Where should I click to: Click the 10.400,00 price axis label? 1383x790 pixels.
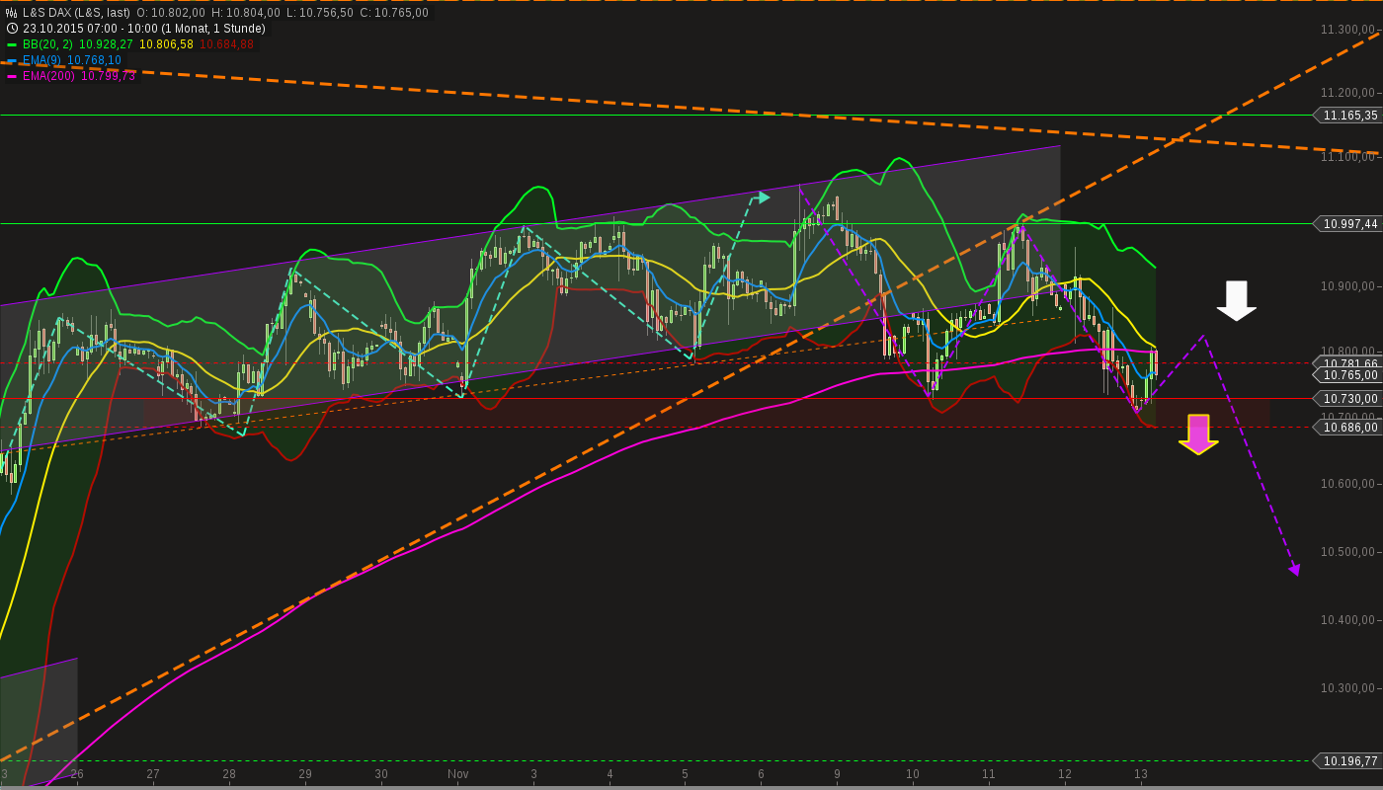click(1348, 620)
